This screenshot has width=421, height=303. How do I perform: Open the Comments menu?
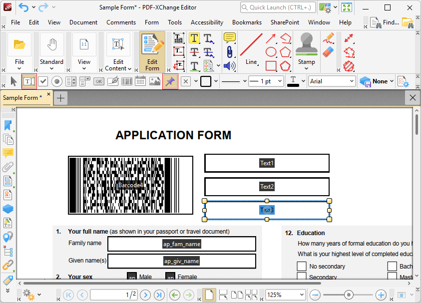(121, 22)
